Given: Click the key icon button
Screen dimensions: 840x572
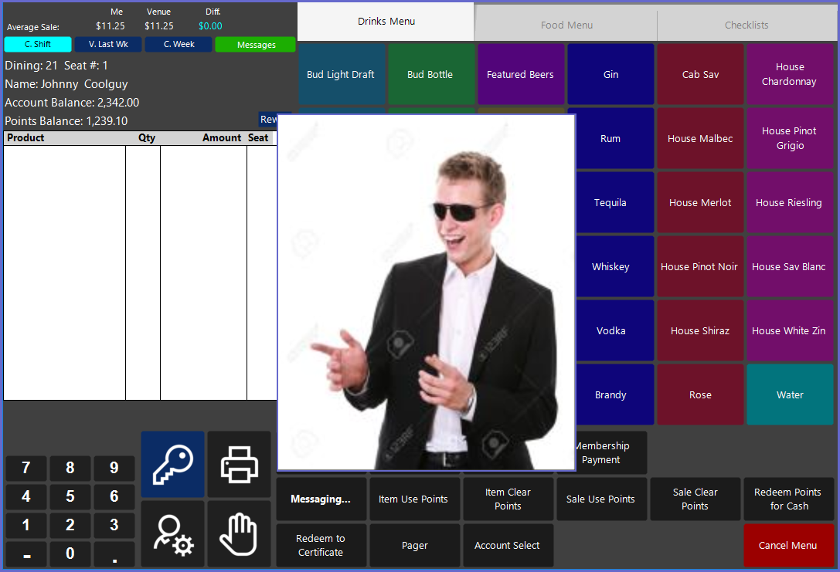Looking at the screenshot, I should (x=172, y=464).
